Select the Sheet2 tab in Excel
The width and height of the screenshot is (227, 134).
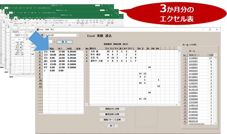[x=23, y=74]
